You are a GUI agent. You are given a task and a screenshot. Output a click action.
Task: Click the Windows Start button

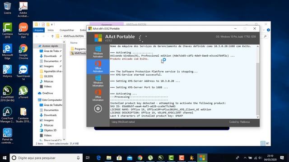(5, 158)
